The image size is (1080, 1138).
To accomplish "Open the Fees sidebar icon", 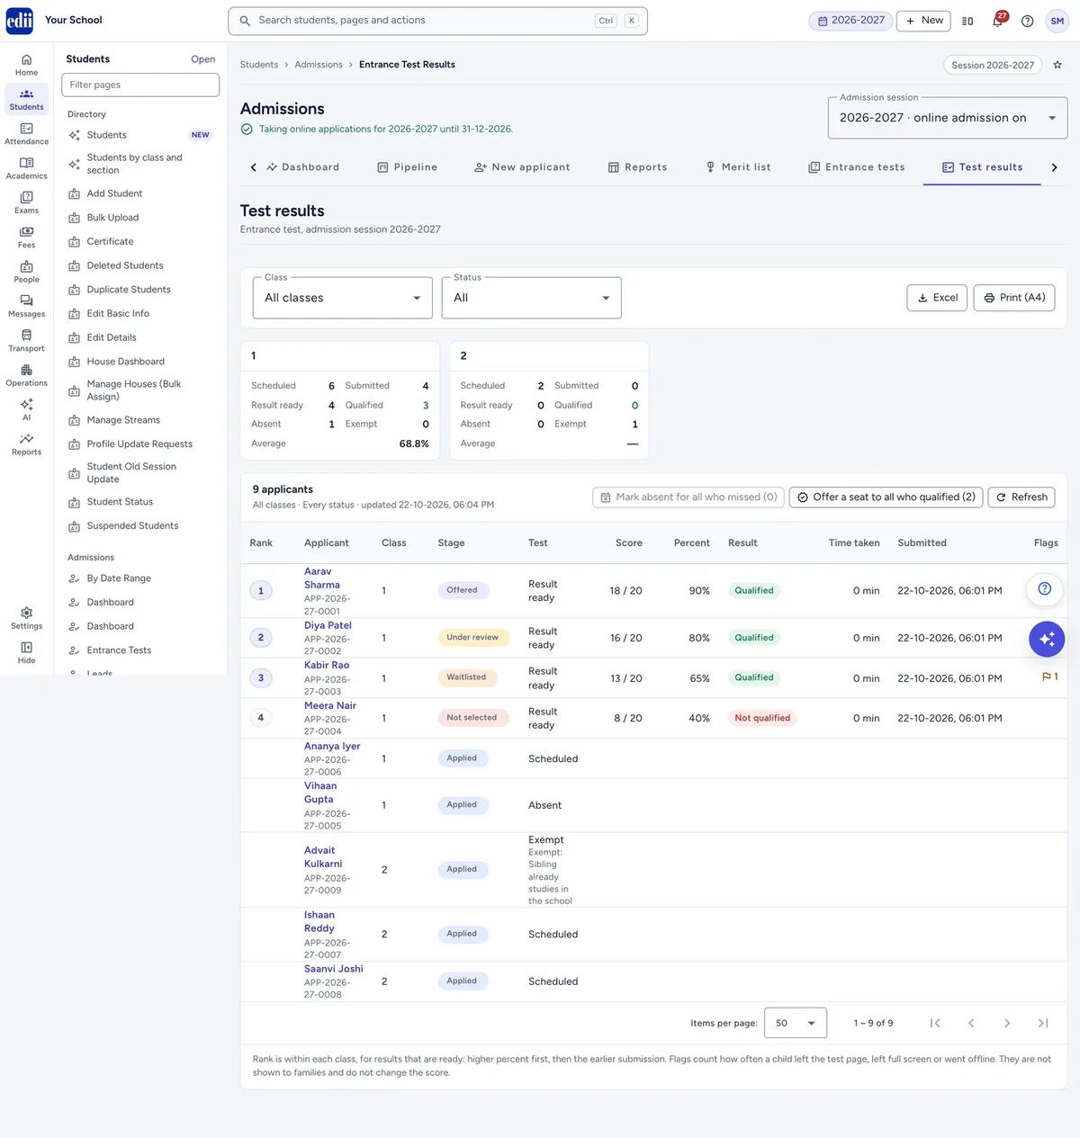I will pyautogui.click(x=27, y=237).
